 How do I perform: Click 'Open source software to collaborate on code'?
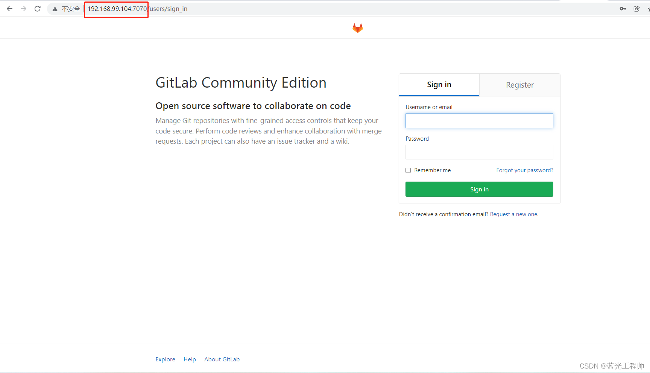(253, 106)
